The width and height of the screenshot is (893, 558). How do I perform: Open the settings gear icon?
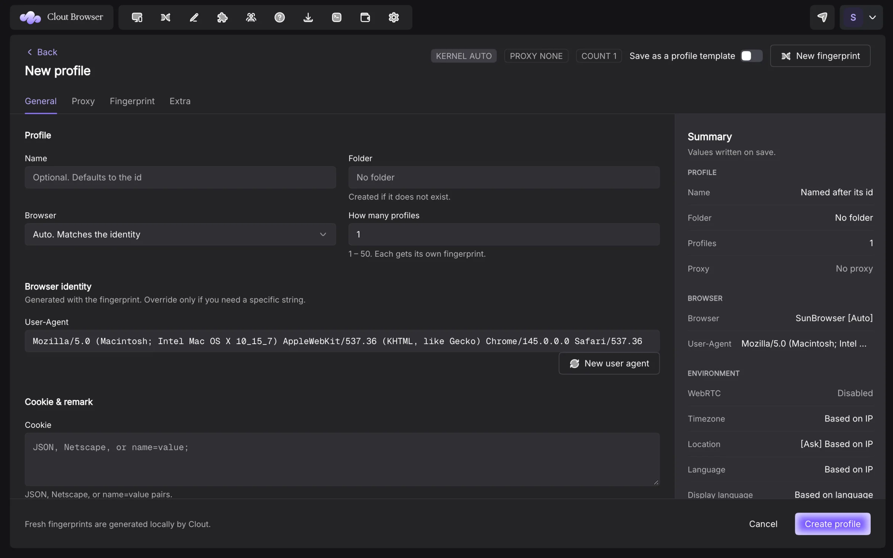tap(394, 17)
